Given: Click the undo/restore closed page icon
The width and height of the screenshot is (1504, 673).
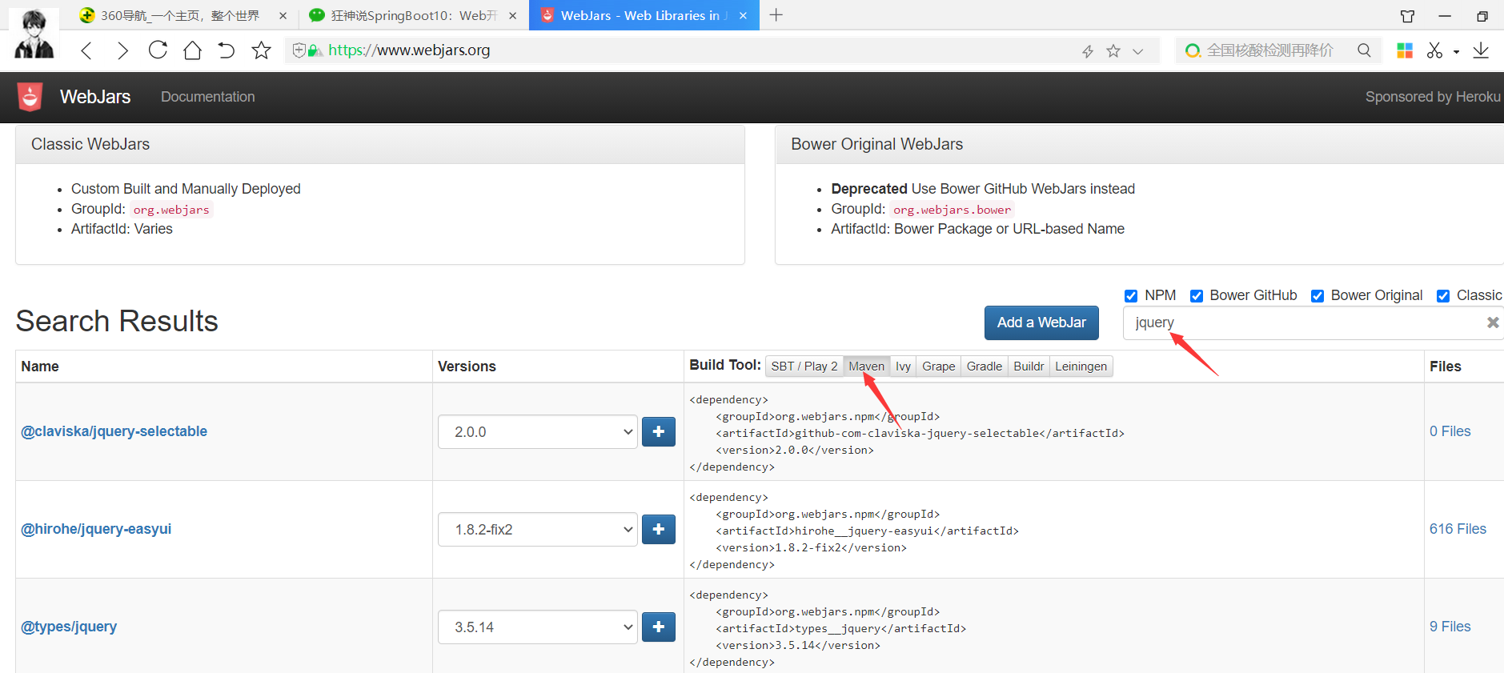Looking at the screenshot, I should [x=227, y=50].
